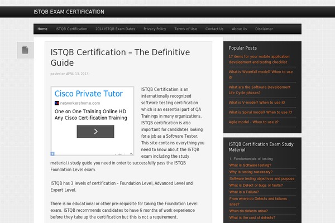The width and height of the screenshot is (335, 223).
Task: Open the Disclaimer page
Action: 264,29
